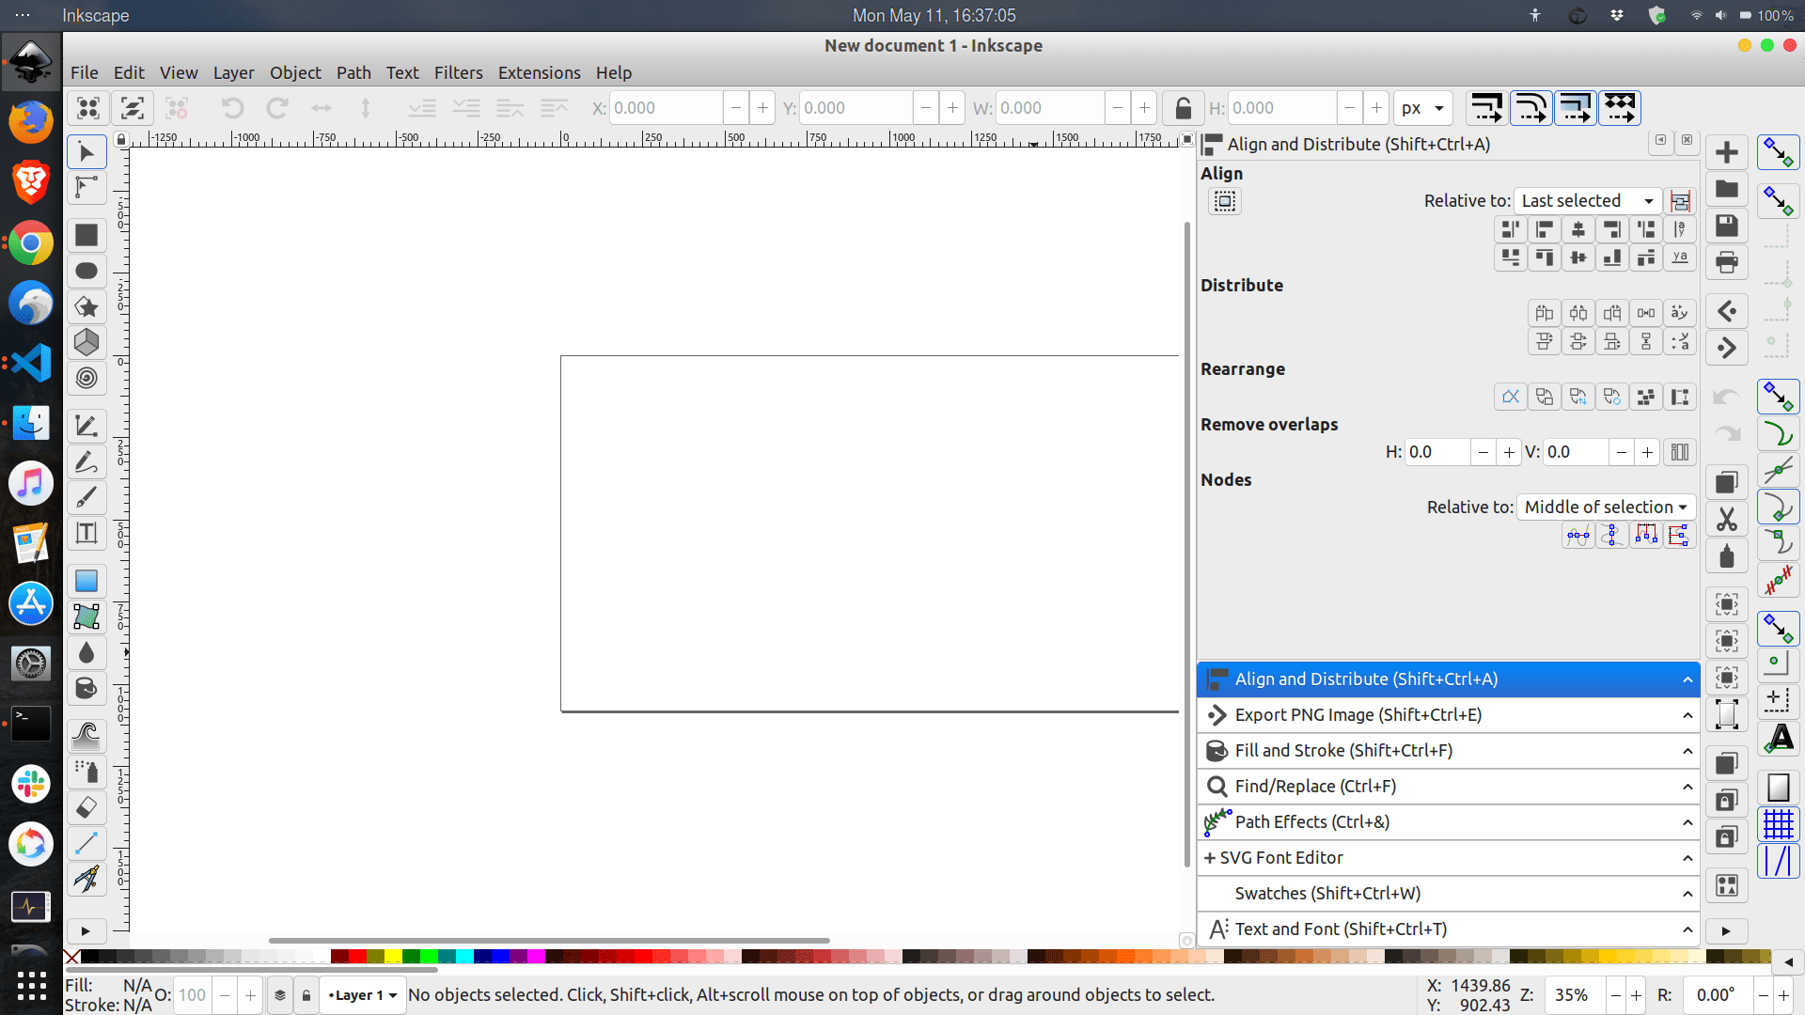The height and width of the screenshot is (1015, 1805).
Task: Pick the Star and polygon tool
Action: click(x=86, y=306)
